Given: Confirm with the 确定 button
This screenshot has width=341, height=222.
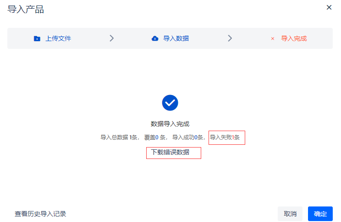Looking at the screenshot, I should 320,214.
